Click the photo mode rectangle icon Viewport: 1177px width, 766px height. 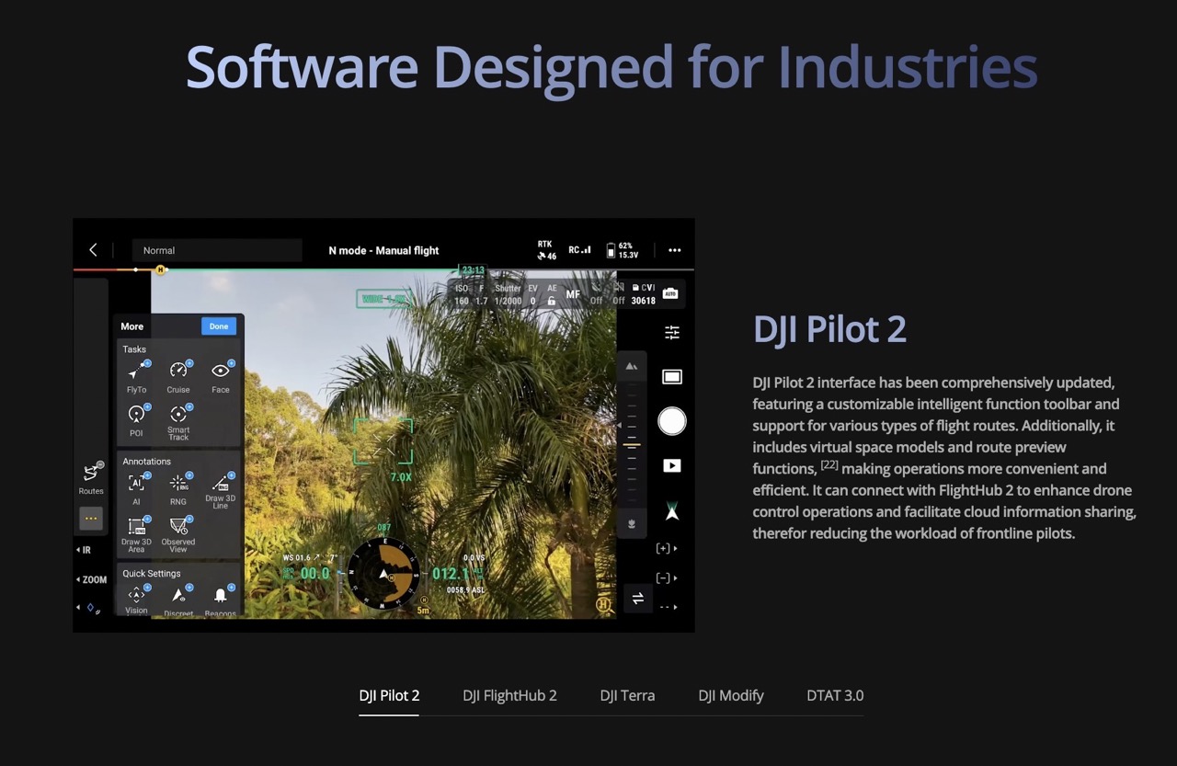pos(672,376)
